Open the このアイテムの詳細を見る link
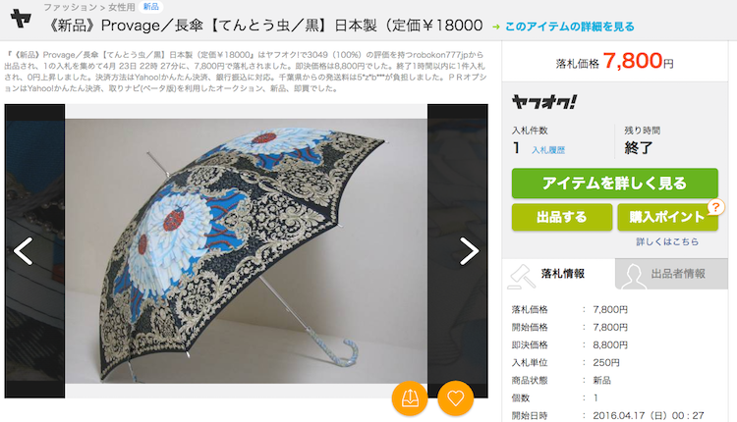The height and width of the screenshot is (422, 737). pos(569,26)
